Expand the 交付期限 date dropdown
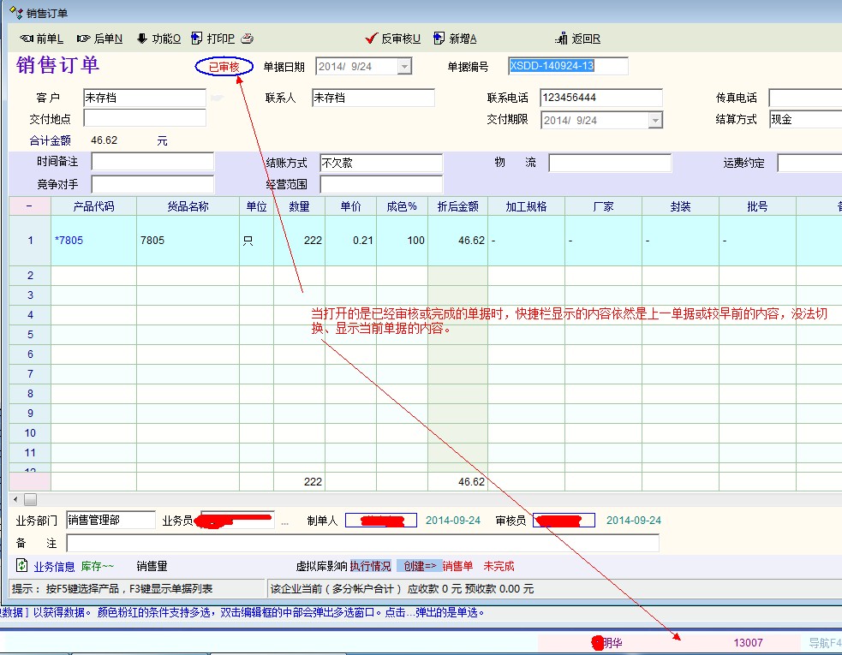The height and width of the screenshot is (655, 842). (655, 121)
